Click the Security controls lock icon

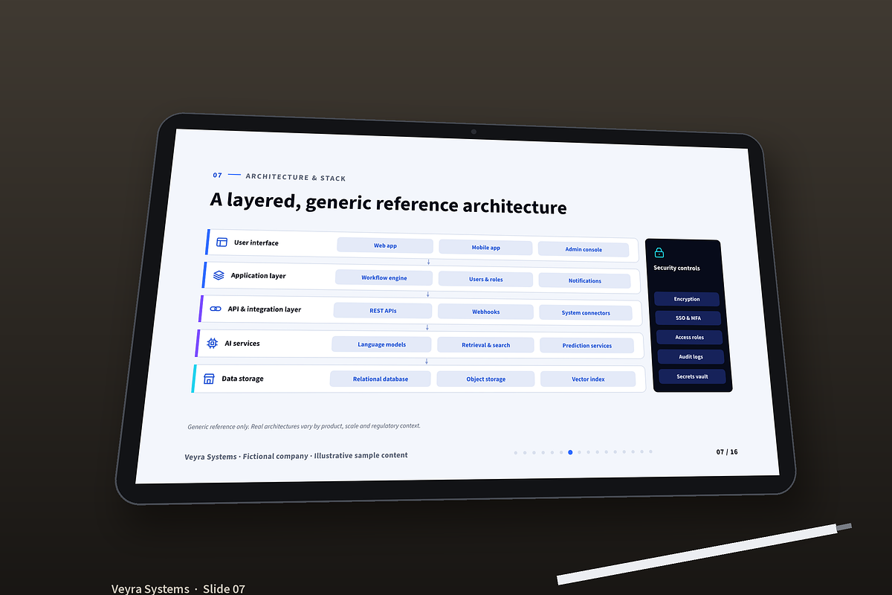pyautogui.click(x=659, y=253)
